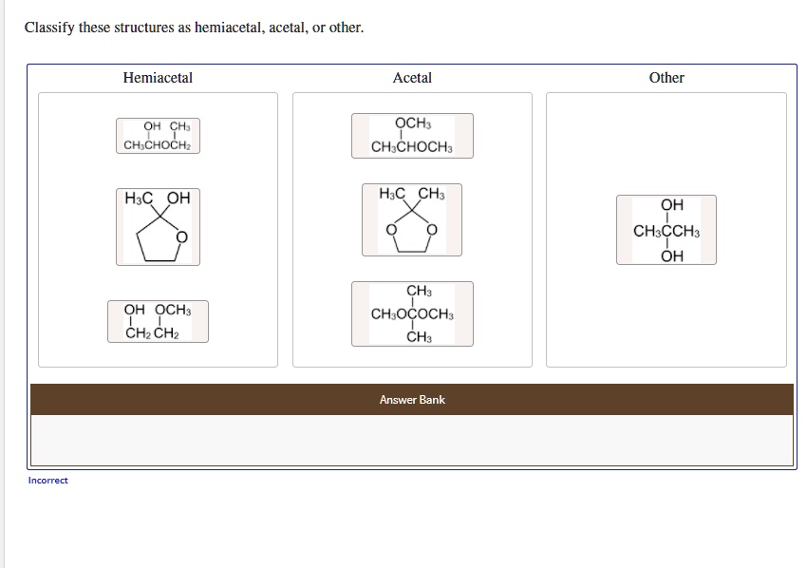
Task: Click the Incorrect feedback link
Action: (47, 480)
